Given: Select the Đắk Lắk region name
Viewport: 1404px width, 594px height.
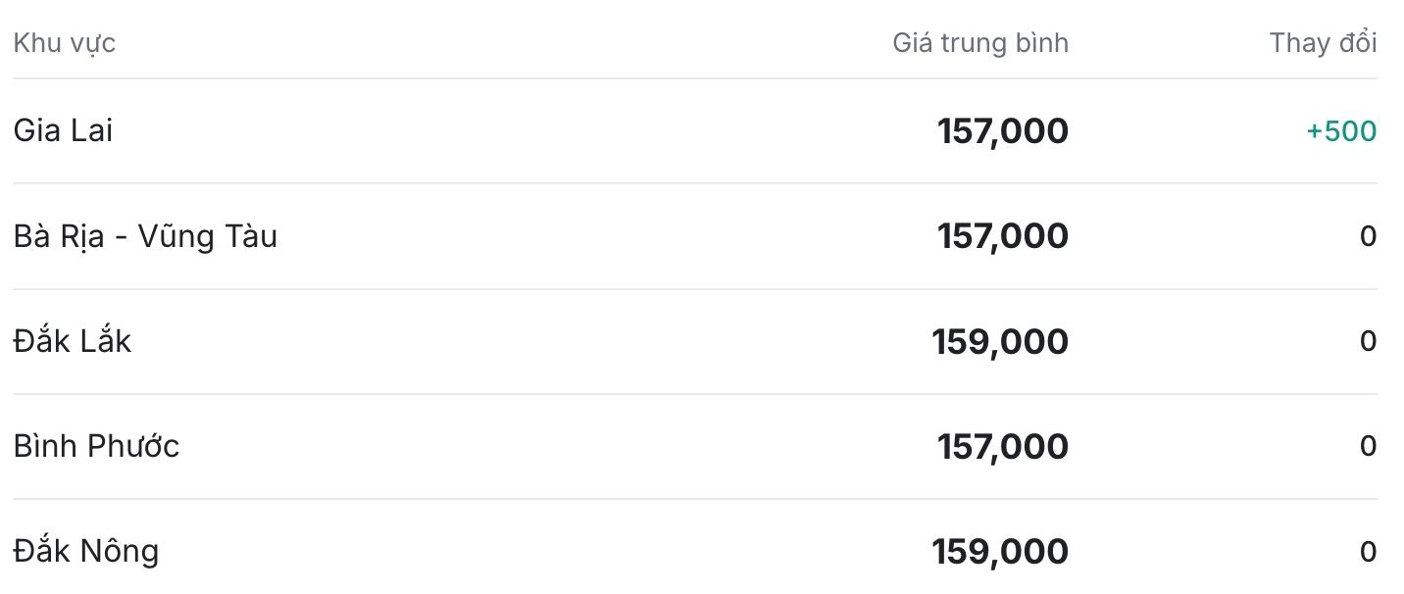Looking at the screenshot, I should click(x=73, y=341).
